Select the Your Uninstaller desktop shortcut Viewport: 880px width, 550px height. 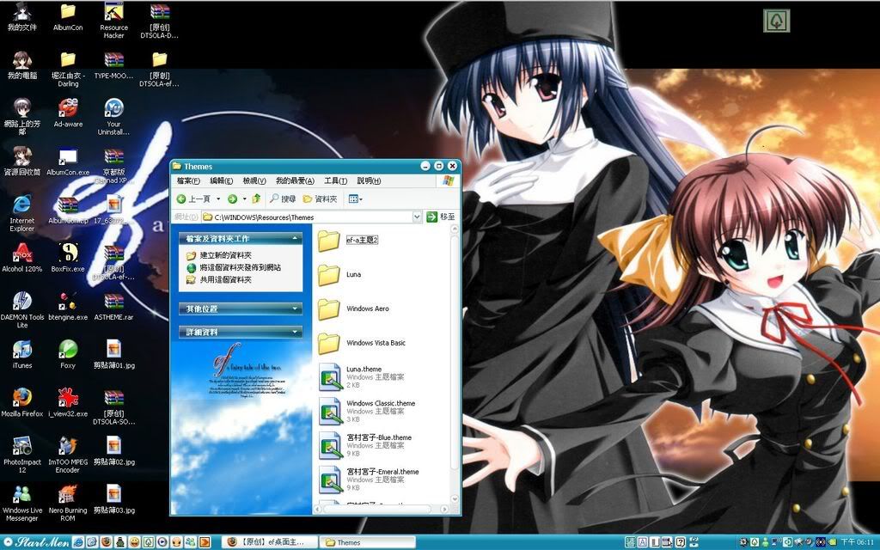[114, 117]
